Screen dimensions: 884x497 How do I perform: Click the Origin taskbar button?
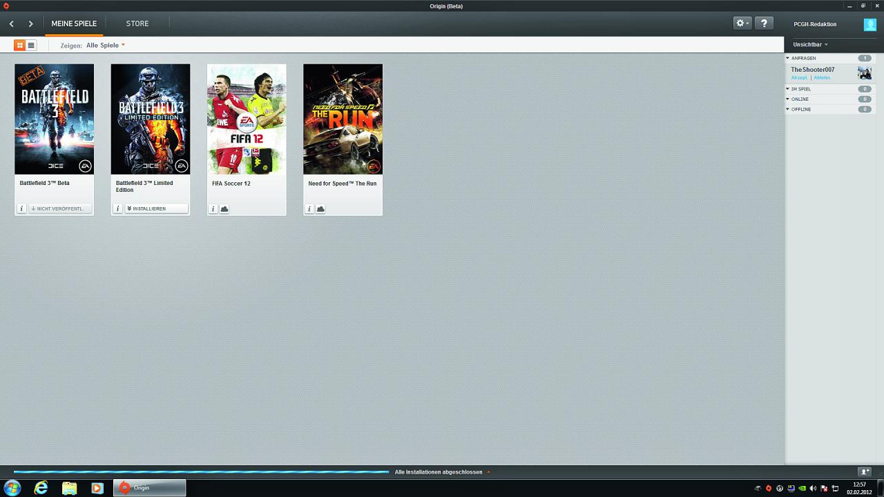pos(149,488)
